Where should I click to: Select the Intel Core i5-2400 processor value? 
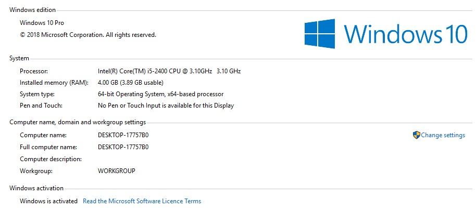(x=169, y=71)
